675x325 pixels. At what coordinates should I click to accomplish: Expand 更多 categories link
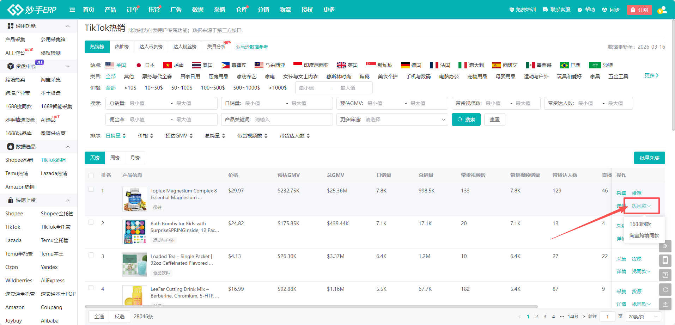(651, 75)
